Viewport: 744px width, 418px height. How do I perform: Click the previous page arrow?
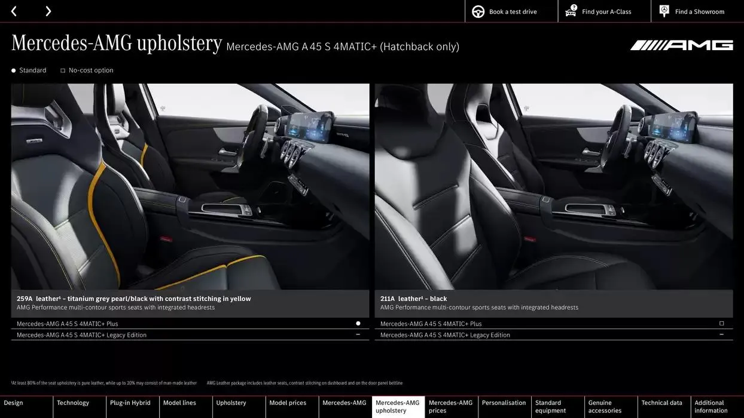tap(14, 11)
